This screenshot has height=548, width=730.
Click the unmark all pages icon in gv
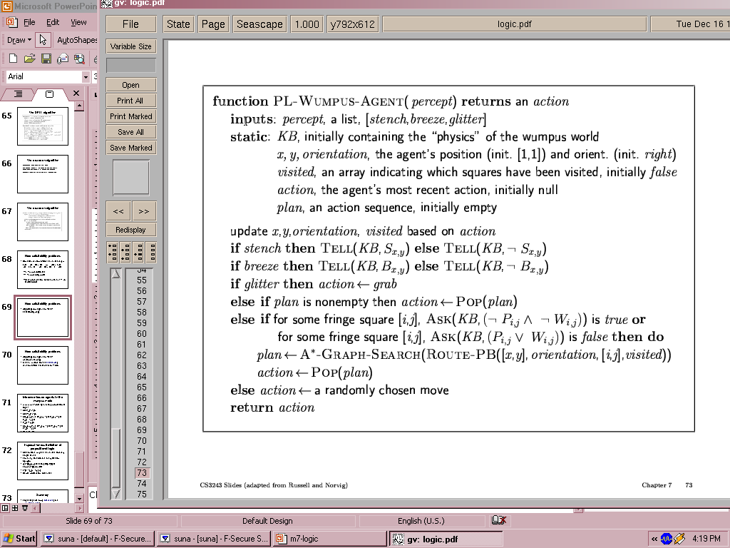click(150, 252)
